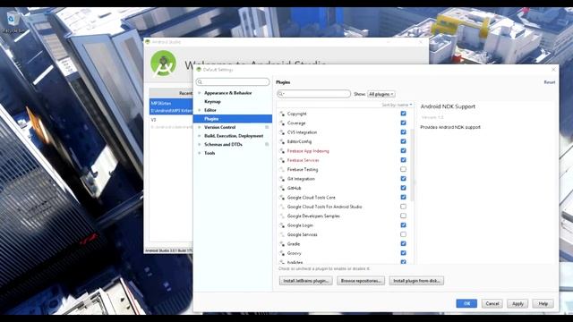This screenshot has height=322, width=573.
Task: Focus the settings search field
Action: [x=233, y=81]
